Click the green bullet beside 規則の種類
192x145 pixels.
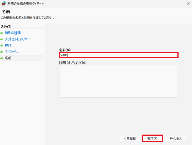2,33
